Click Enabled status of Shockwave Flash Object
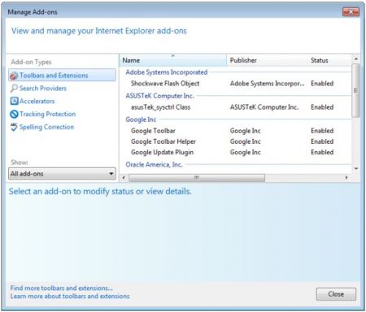Image resolution: width=366 pixels, height=312 pixels. click(x=322, y=84)
